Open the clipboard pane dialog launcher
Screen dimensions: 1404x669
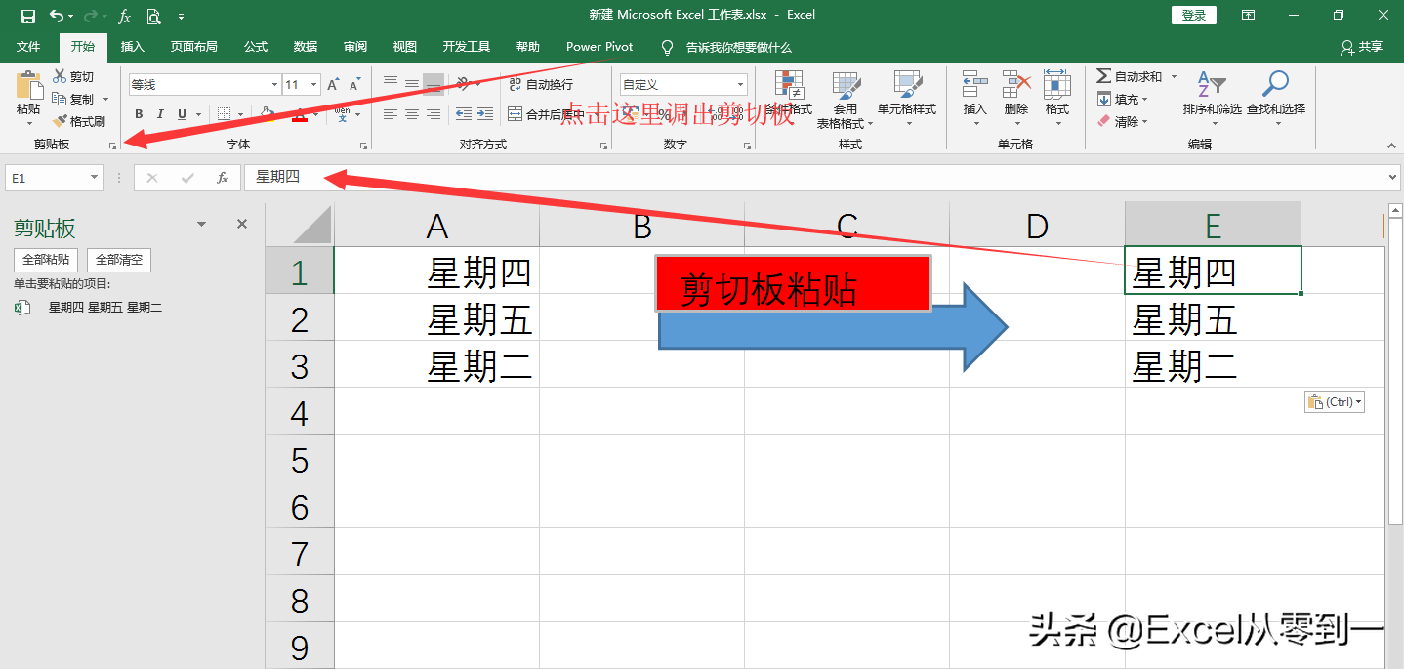coord(113,146)
